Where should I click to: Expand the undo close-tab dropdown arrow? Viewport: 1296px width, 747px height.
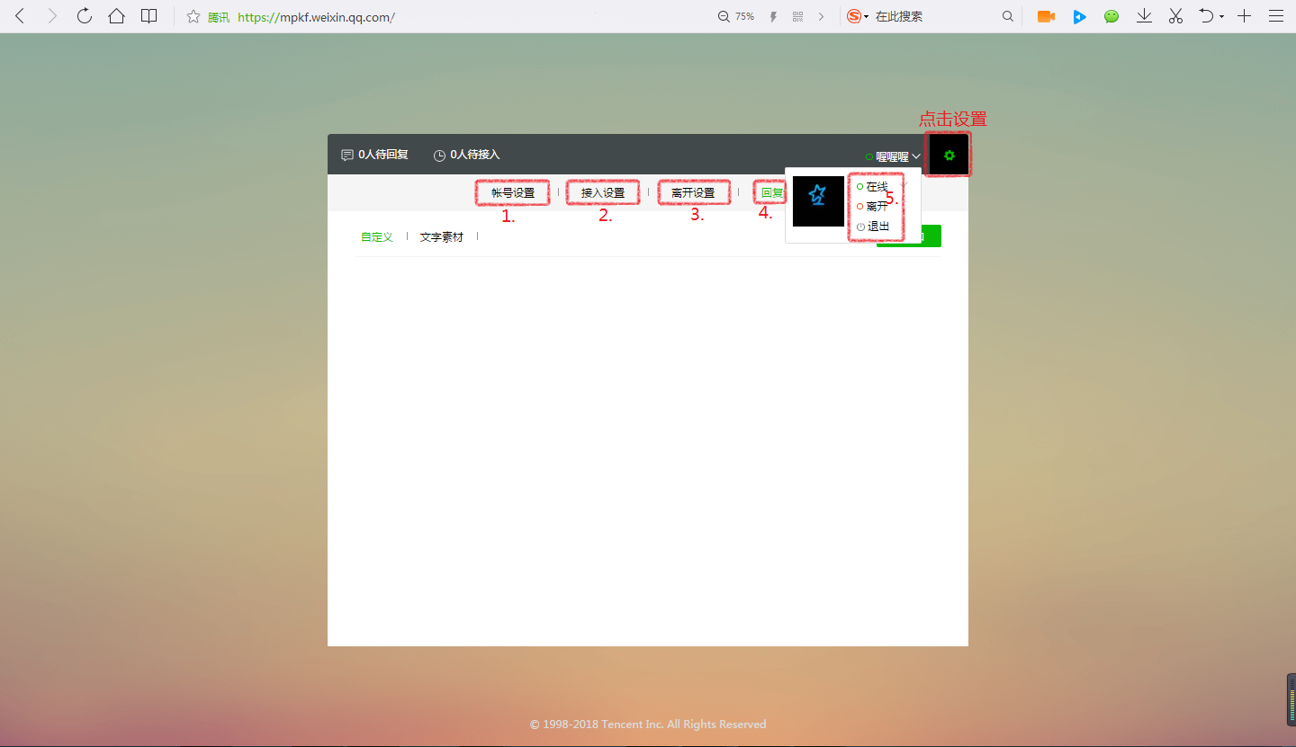pos(1221,16)
